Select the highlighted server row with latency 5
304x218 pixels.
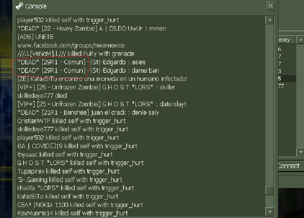287,78
